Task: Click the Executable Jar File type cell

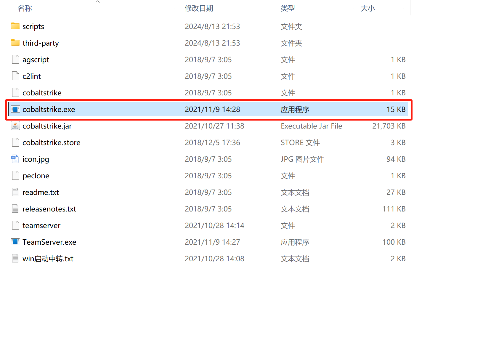Action: [x=312, y=126]
